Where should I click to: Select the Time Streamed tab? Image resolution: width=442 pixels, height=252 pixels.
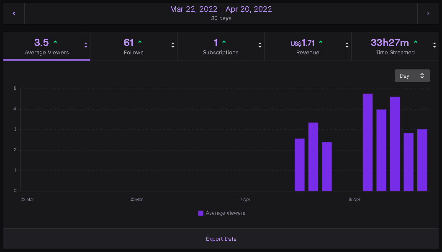(x=395, y=46)
